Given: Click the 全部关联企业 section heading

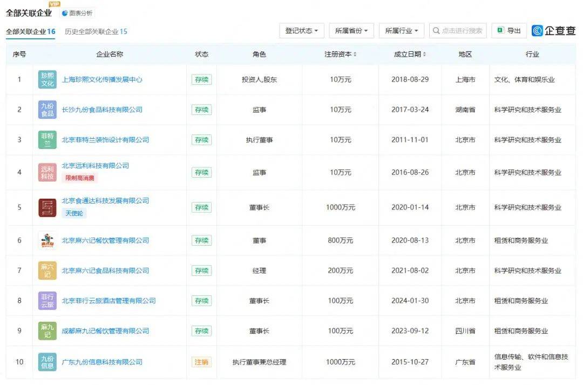Looking at the screenshot, I should pyautogui.click(x=29, y=13).
